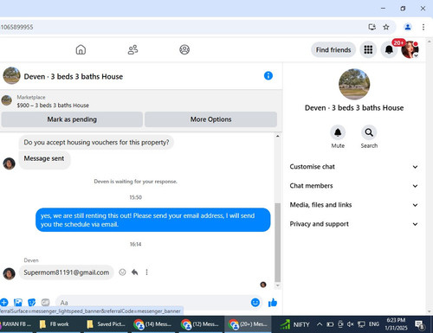Click the browser address bar URL

[16, 27]
